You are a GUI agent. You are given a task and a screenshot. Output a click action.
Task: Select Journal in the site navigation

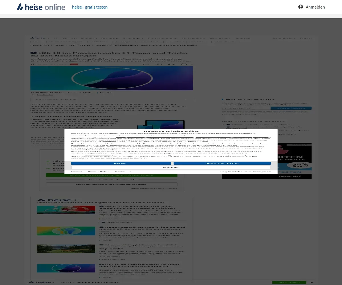coord(243,38)
